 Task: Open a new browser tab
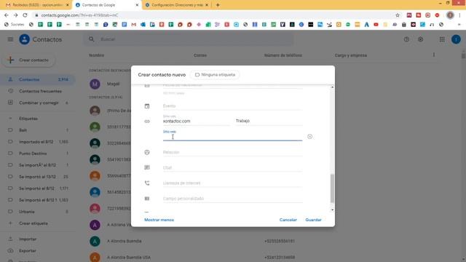click(x=218, y=5)
